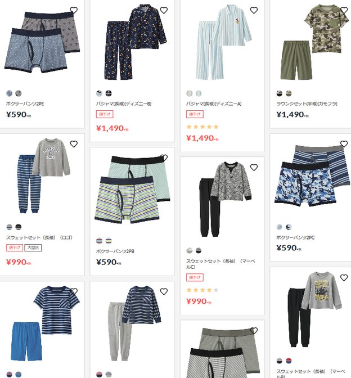Open パジャマ(長袖)(ディズニーB) product title
Viewport: 351px width, 378px height.
pos(124,104)
